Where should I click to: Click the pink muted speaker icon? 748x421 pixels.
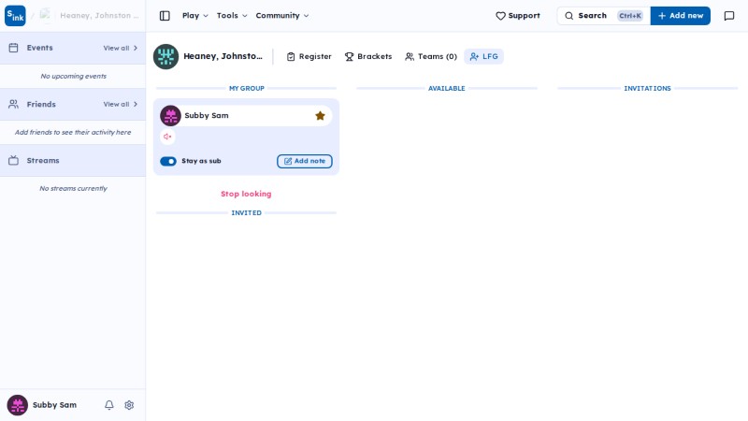point(167,137)
